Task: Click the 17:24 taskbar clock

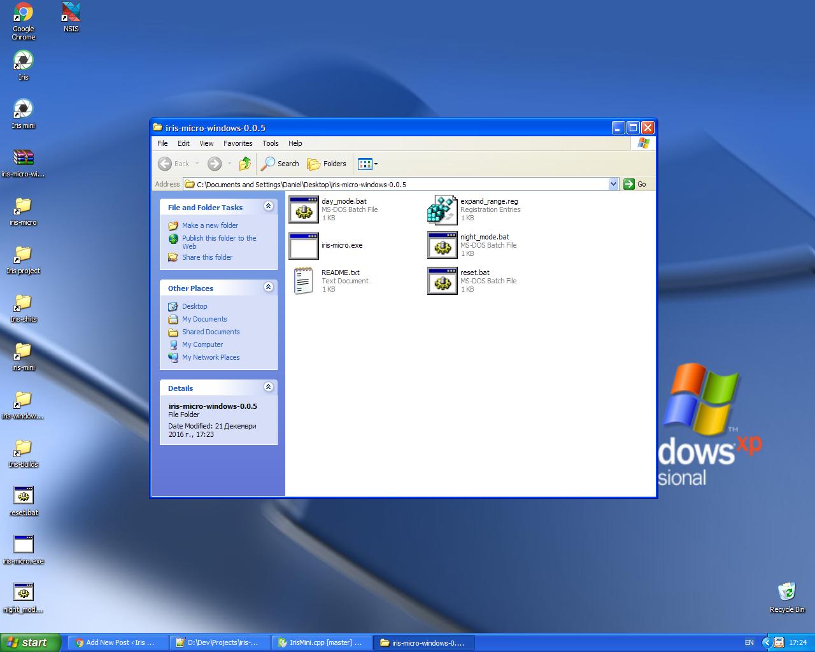Action: tap(798, 642)
